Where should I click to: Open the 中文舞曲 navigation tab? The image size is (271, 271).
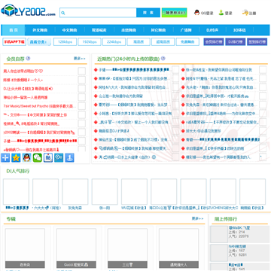point(69,30)
